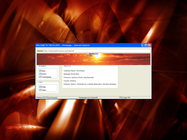Open the Yumeshipping navigation link
The height and width of the screenshot is (140, 187).
(45, 77)
